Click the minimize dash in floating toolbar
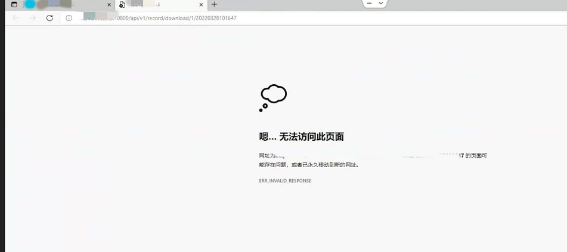Screen dimensions: 567x252 point(369,3)
